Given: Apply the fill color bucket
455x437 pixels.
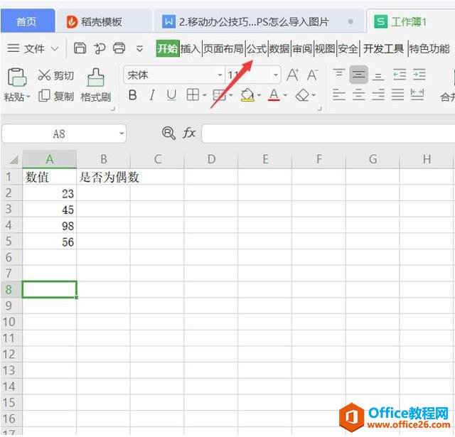Looking at the screenshot, I should pyautogui.click(x=247, y=95).
